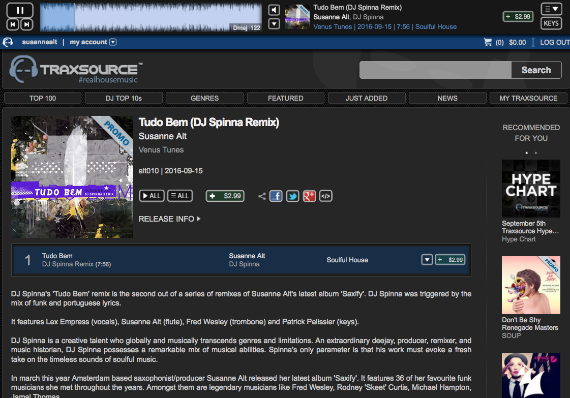Screen dimensions: 570x398
Task: Expand RELEASE INFO section
Action: point(169,219)
